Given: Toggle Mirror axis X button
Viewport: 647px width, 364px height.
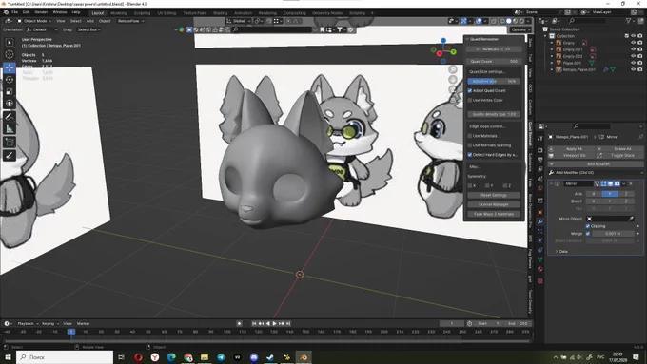Looking at the screenshot, I should coord(594,194).
